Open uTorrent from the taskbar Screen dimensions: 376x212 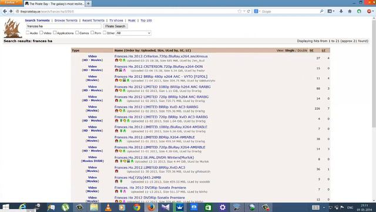click(65, 207)
